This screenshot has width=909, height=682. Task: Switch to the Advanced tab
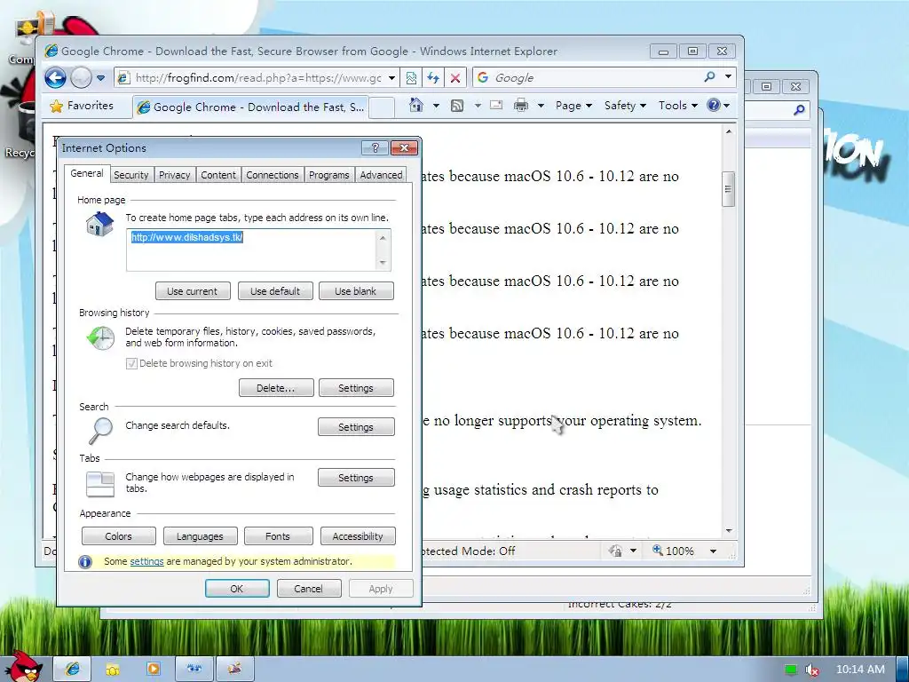click(381, 175)
